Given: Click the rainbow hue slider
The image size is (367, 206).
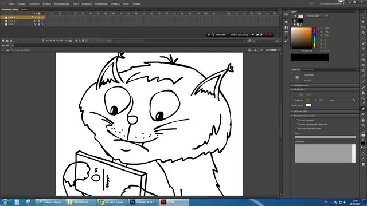Looking at the screenshot, I should [315, 38].
